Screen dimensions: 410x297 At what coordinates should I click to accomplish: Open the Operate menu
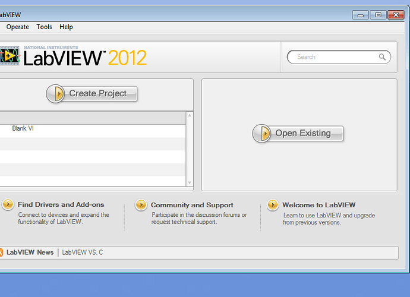pos(17,27)
